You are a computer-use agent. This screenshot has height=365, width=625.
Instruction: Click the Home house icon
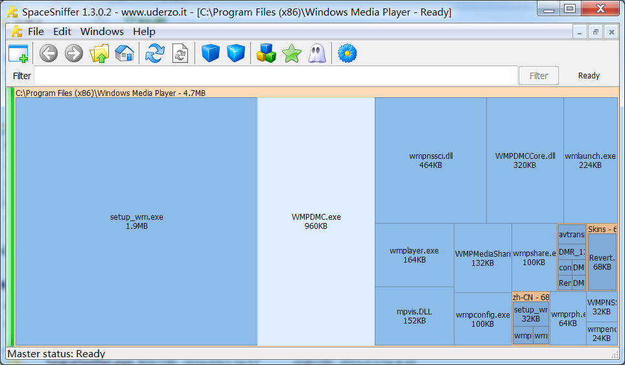click(x=124, y=53)
